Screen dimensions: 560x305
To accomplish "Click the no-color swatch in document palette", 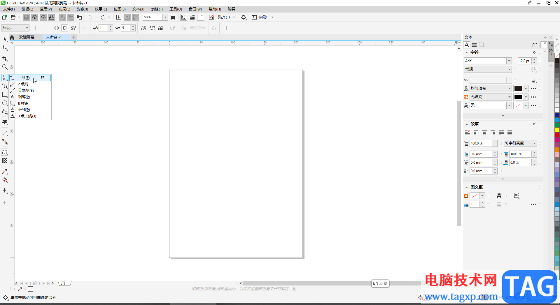I will [31, 289].
